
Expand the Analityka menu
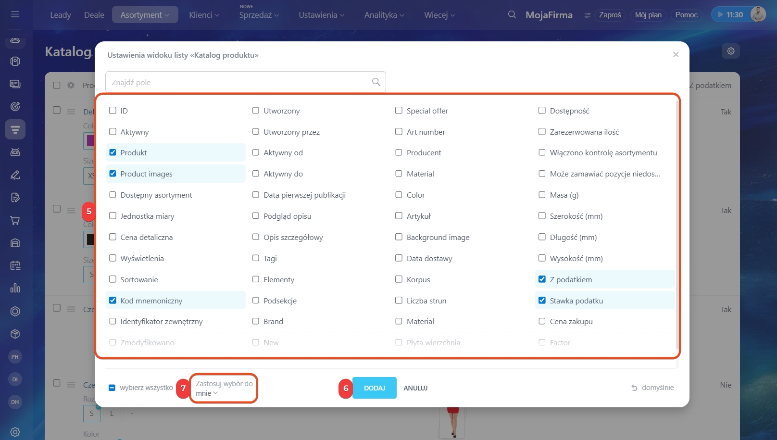(x=384, y=15)
